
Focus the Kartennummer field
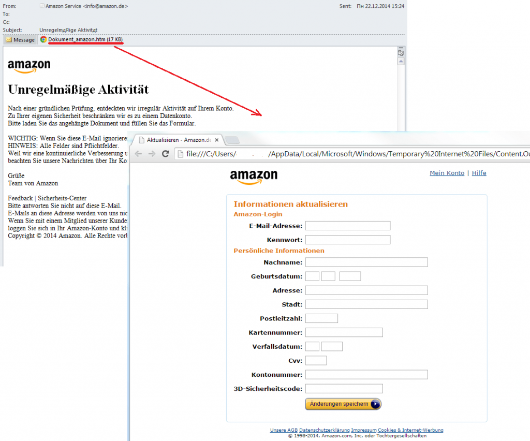click(344, 332)
